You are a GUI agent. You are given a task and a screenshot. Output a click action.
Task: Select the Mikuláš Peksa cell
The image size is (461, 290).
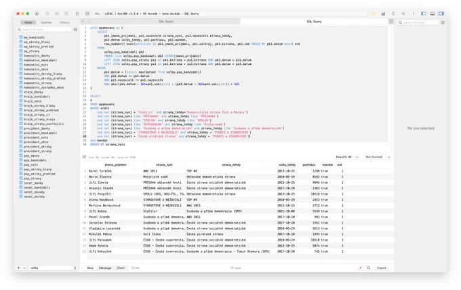click(115, 235)
